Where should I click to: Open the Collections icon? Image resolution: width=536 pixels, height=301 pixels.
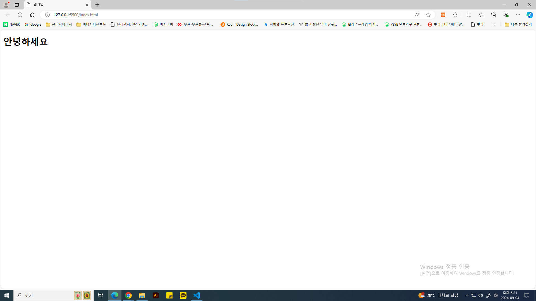tap(494, 15)
